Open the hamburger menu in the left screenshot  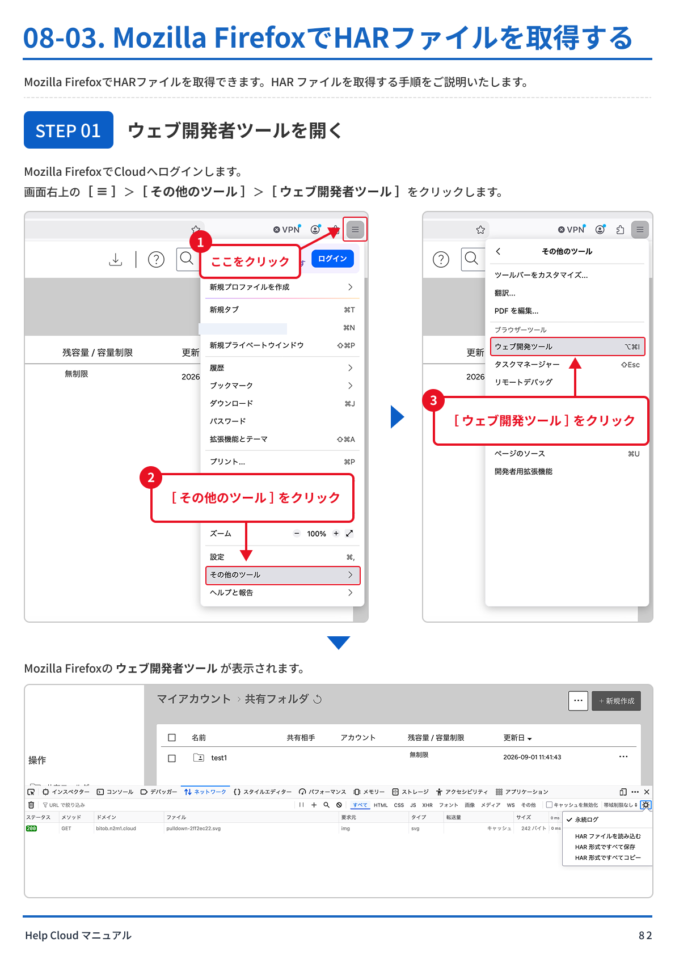click(x=355, y=229)
